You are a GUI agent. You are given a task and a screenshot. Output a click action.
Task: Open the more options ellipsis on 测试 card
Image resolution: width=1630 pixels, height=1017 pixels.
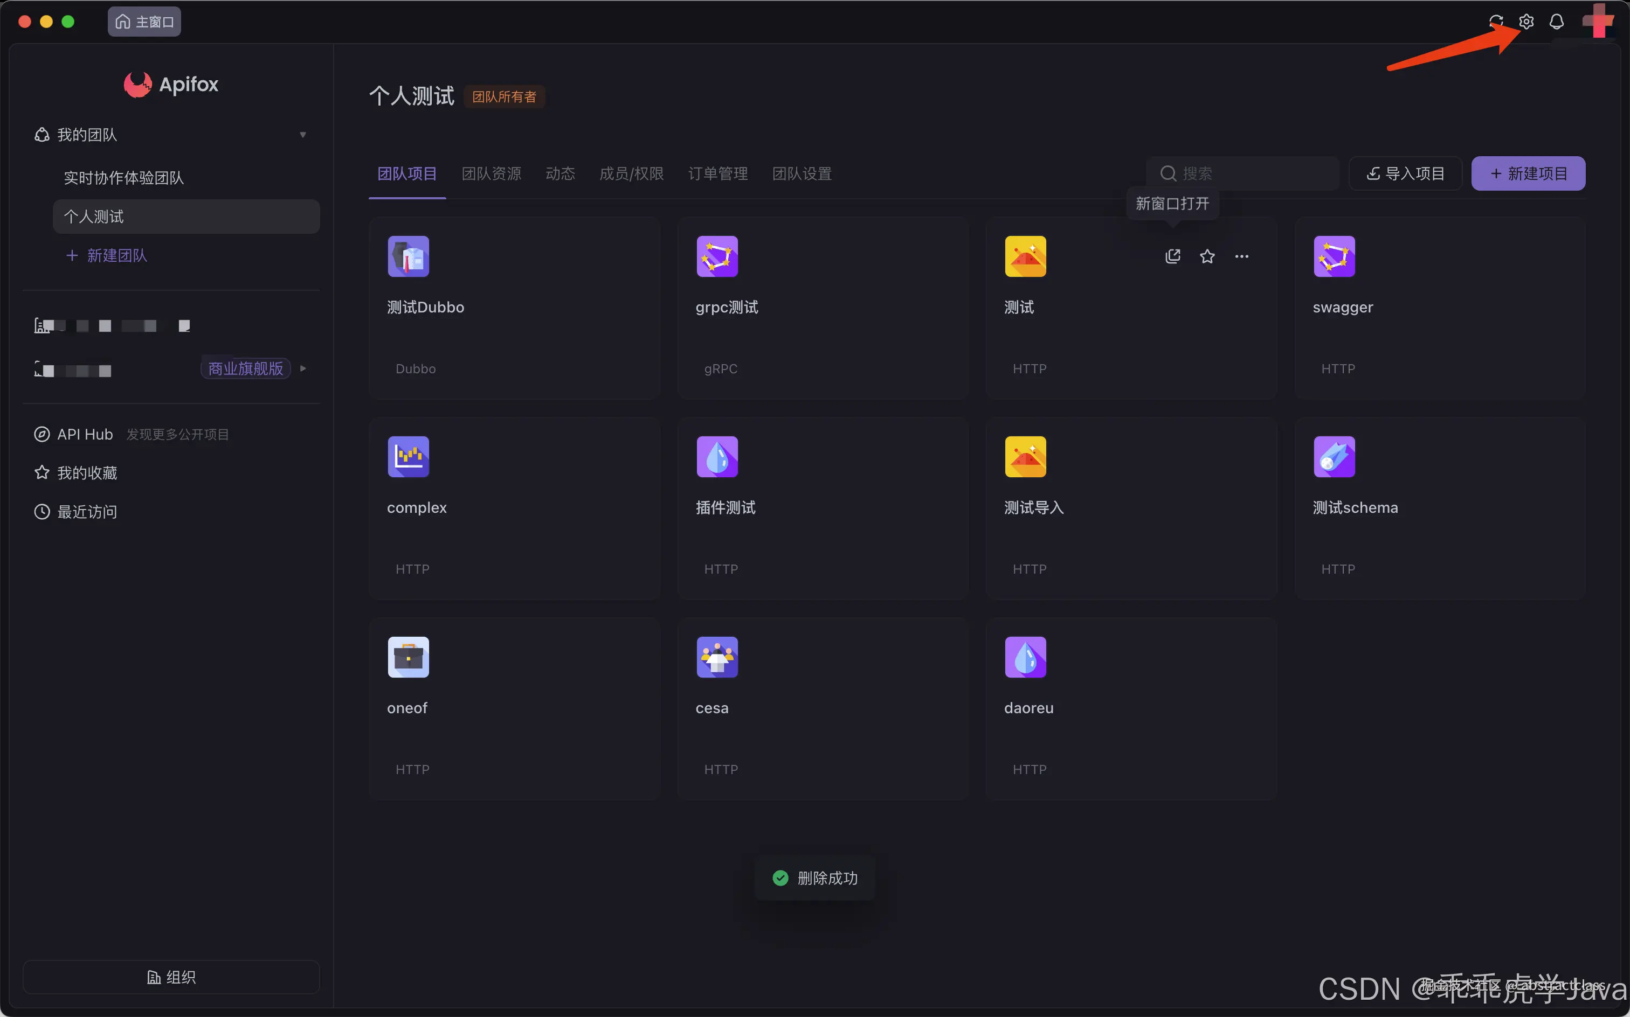[x=1241, y=256]
